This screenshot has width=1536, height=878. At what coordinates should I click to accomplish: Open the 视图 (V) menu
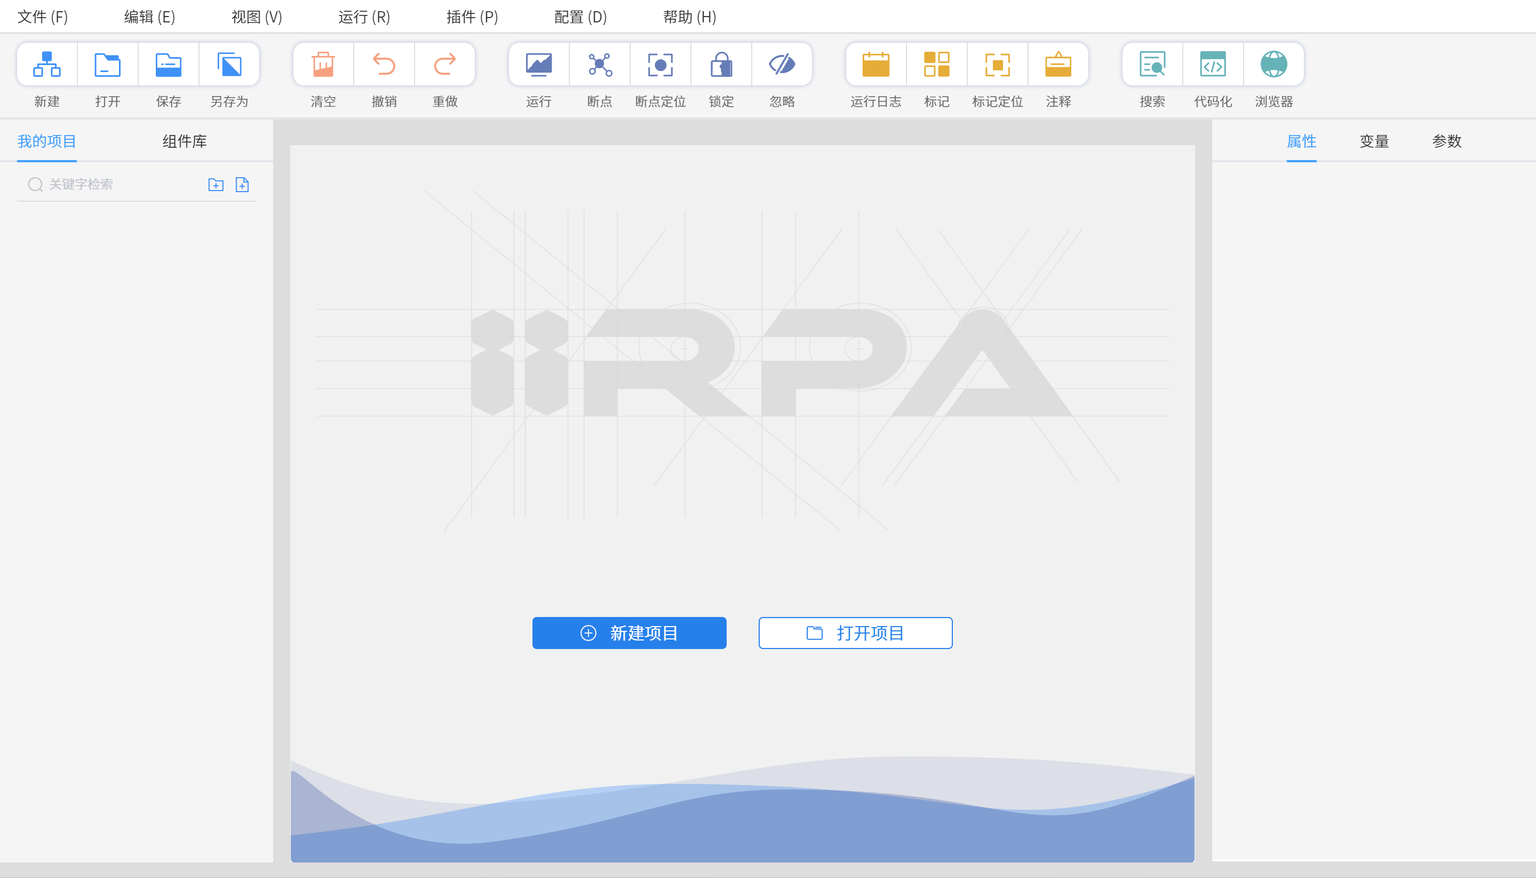pos(257,17)
